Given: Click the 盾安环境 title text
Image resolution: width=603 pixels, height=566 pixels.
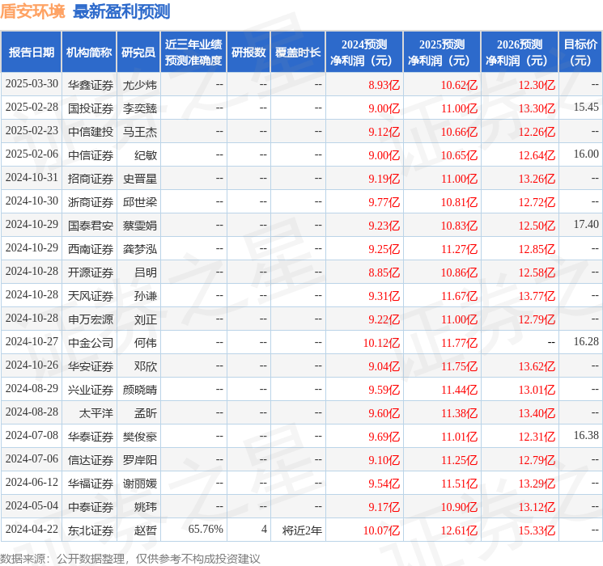Looking at the screenshot, I should 32,11.
